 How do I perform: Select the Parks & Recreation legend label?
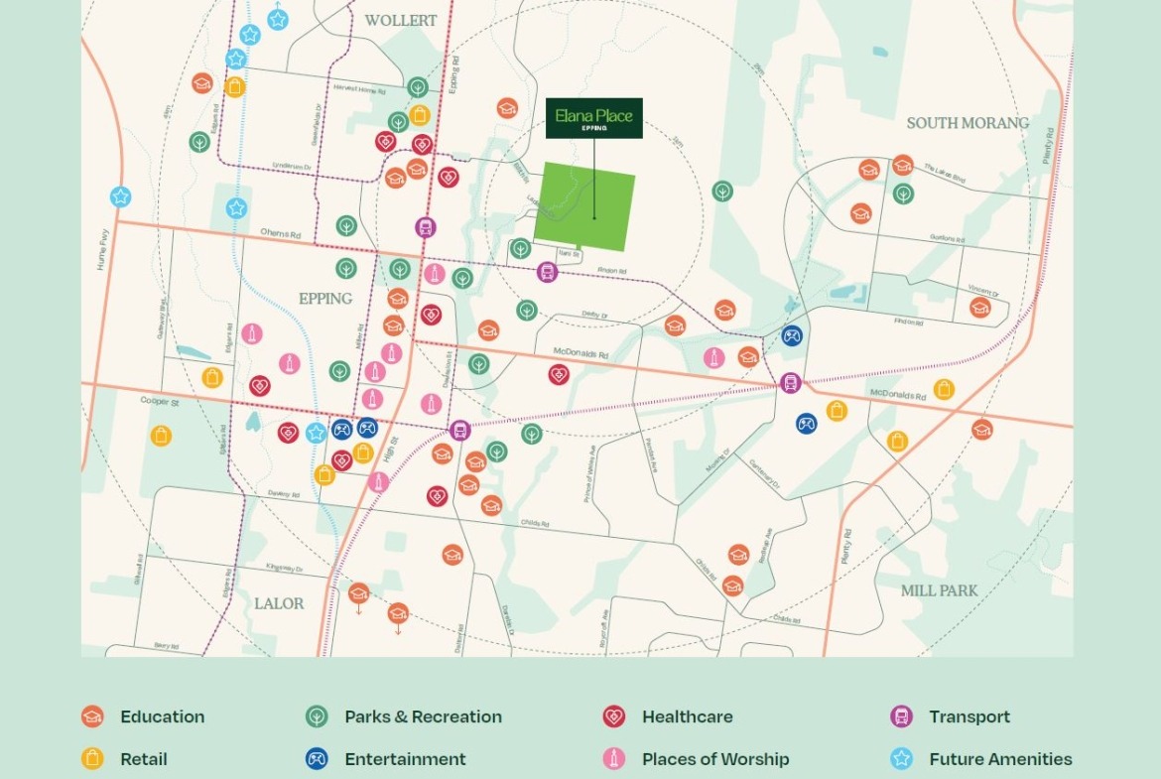click(423, 716)
